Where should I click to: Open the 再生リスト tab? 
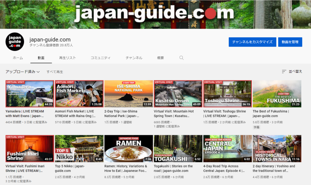67,58
